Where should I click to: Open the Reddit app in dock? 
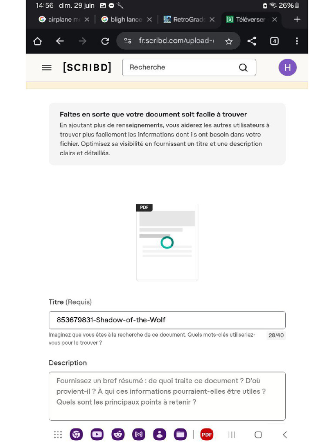click(x=118, y=434)
